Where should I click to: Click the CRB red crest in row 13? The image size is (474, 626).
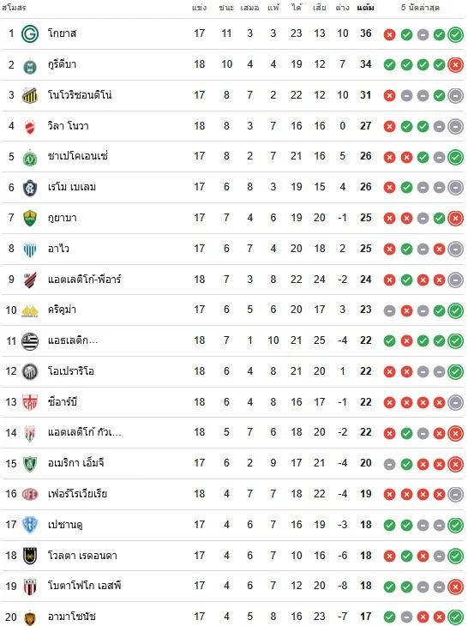(30, 402)
